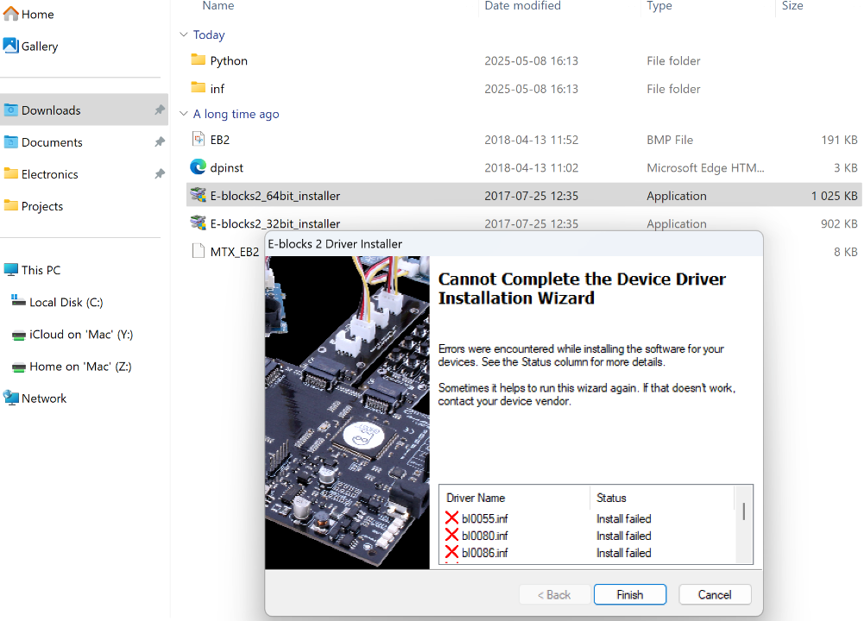Click the MTX_EB2 blank file icon
864x621 pixels.
[x=198, y=251]
